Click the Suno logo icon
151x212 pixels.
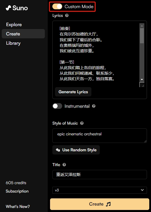pos(8,8)
